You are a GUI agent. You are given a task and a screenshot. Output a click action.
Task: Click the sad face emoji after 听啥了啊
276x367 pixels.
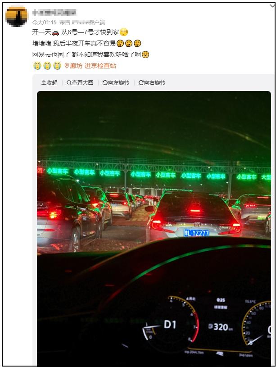click(x=145, y=54)
